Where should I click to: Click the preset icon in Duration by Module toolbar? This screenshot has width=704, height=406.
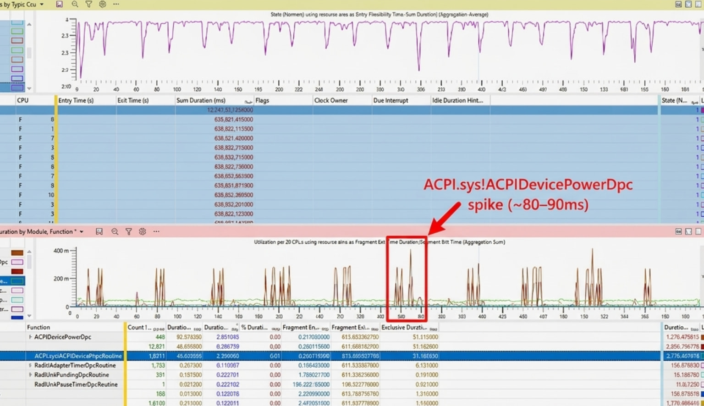[x=99, y=232]
